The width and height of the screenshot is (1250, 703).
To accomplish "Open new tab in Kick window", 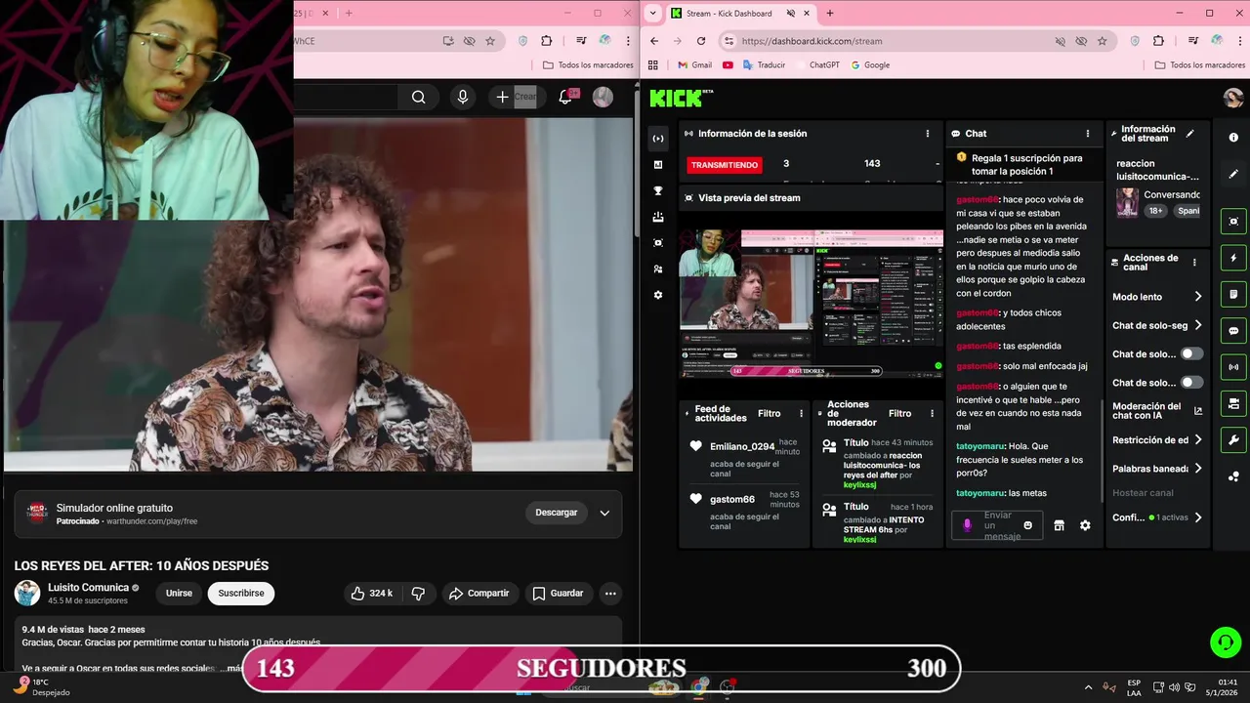I will pos(830,14).
